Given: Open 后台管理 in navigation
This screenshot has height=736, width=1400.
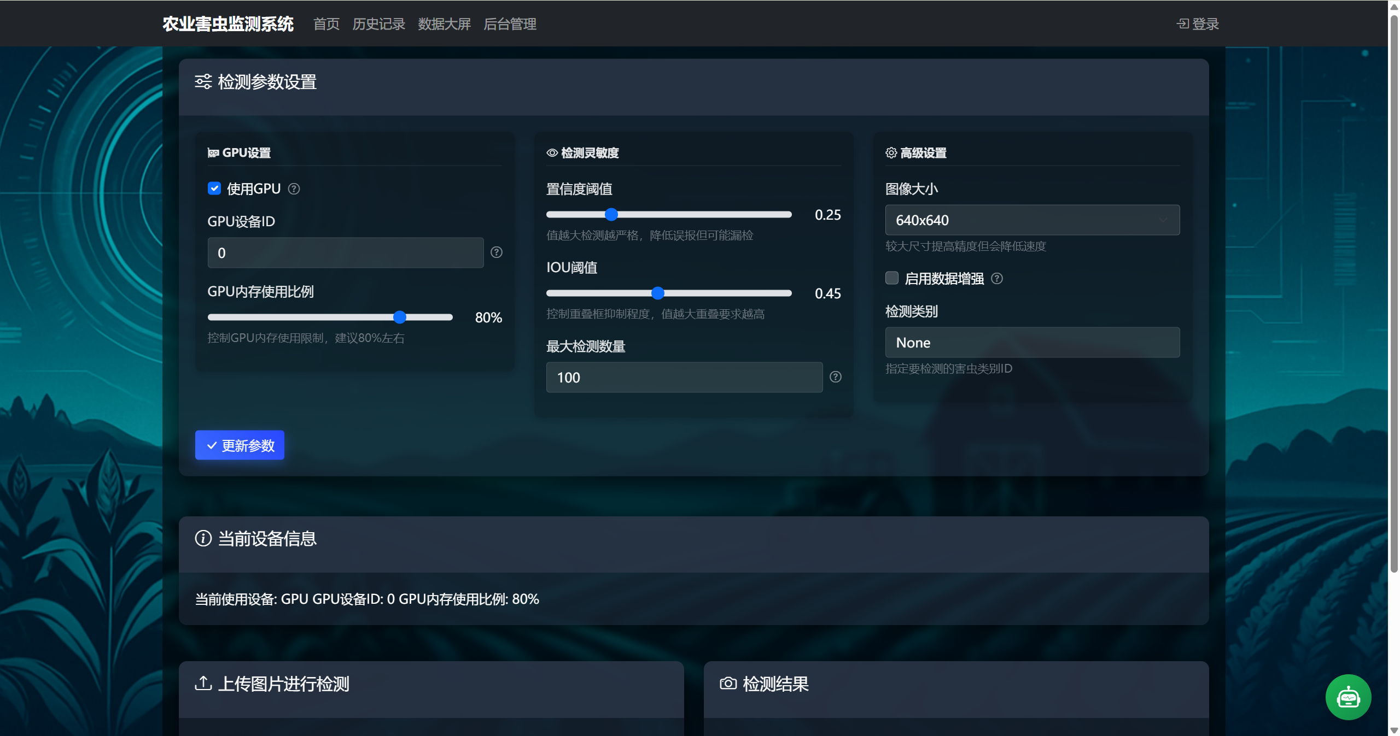Looking at the screenshot, I should [510, 24].
